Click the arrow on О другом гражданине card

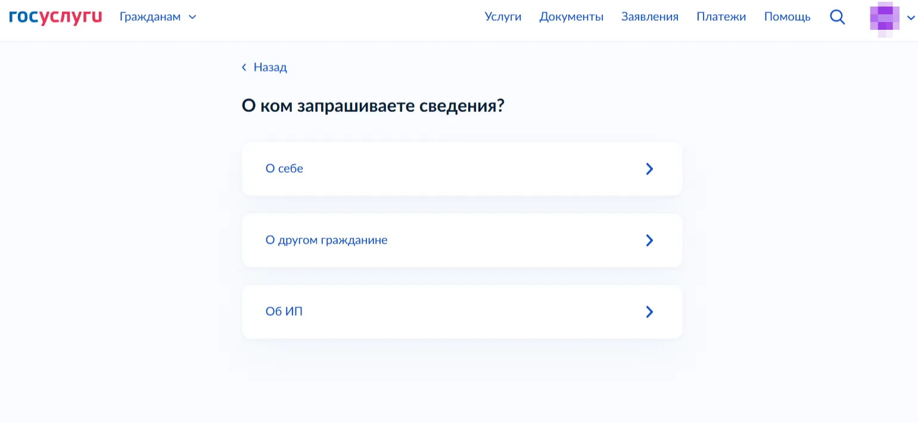pos(649,241)
